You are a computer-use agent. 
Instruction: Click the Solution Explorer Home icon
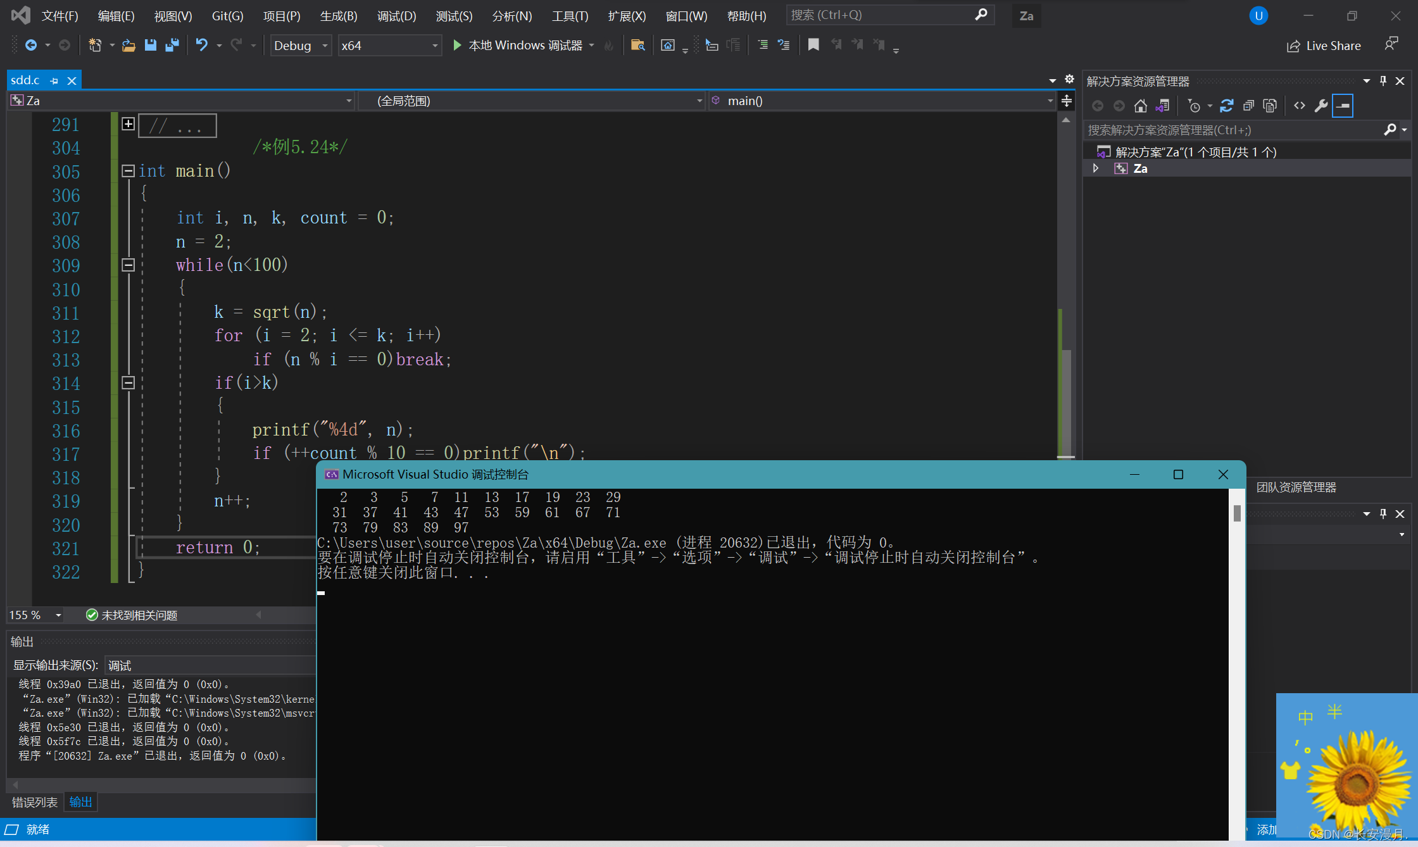tap(1140, 106)
